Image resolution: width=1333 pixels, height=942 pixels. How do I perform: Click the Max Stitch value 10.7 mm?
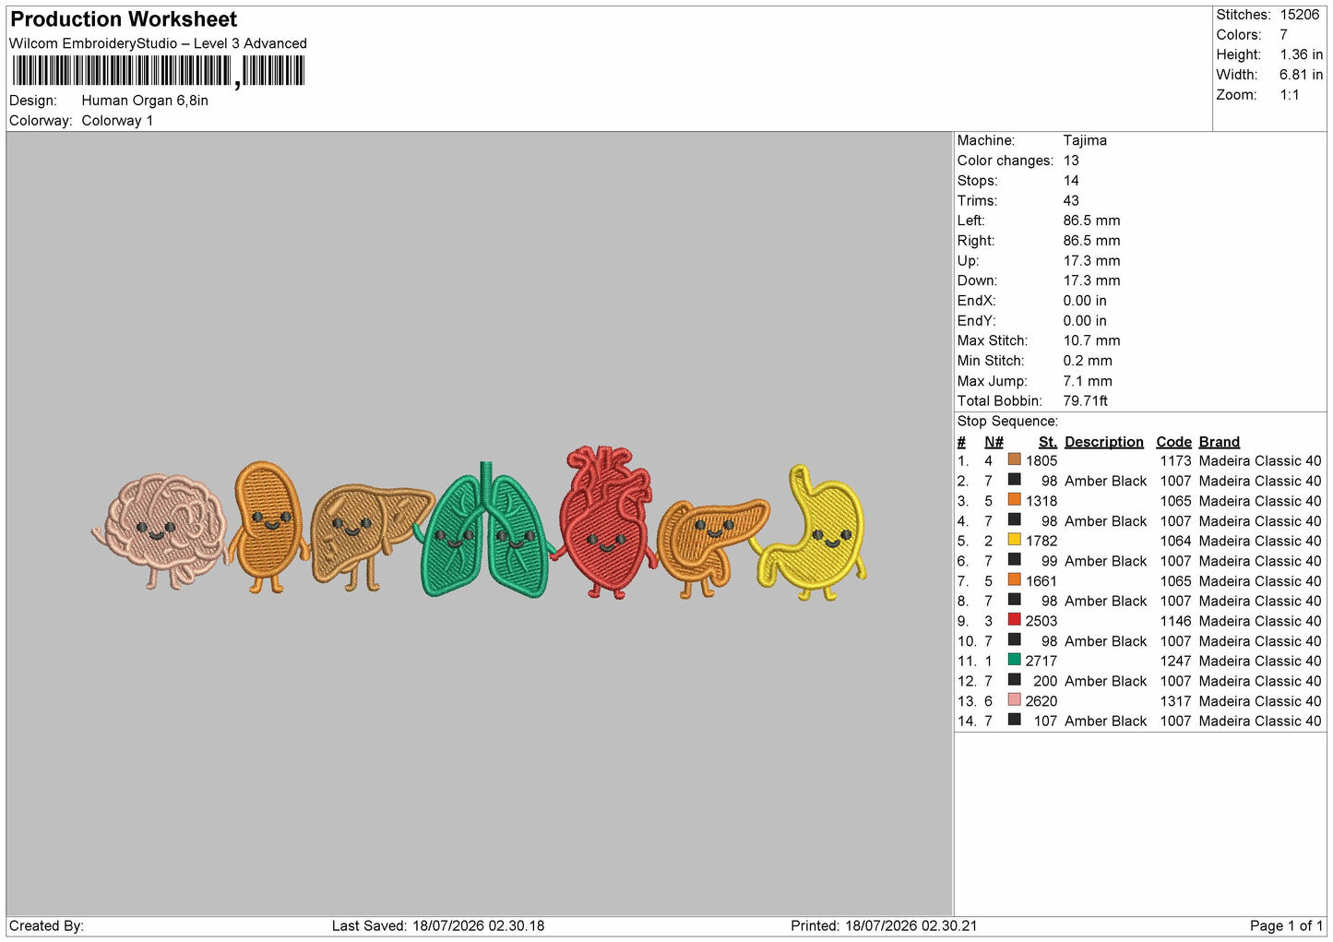[1091, 340]
